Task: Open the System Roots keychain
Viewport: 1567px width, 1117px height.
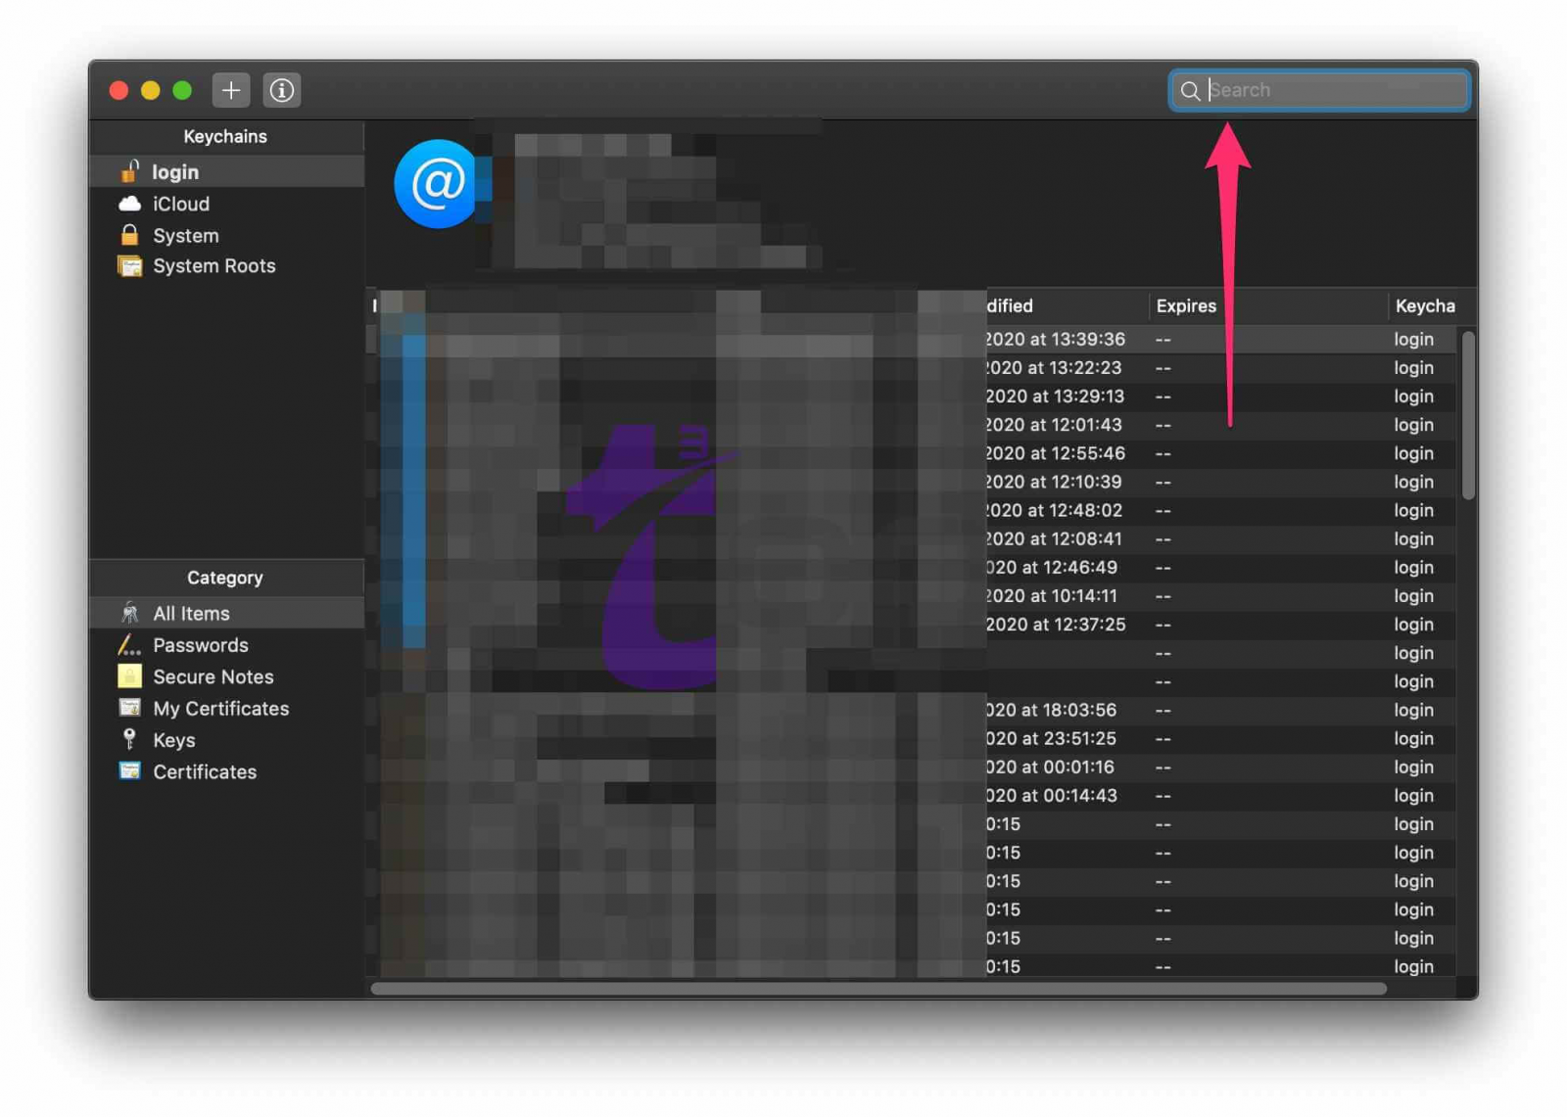Action: 214,266
